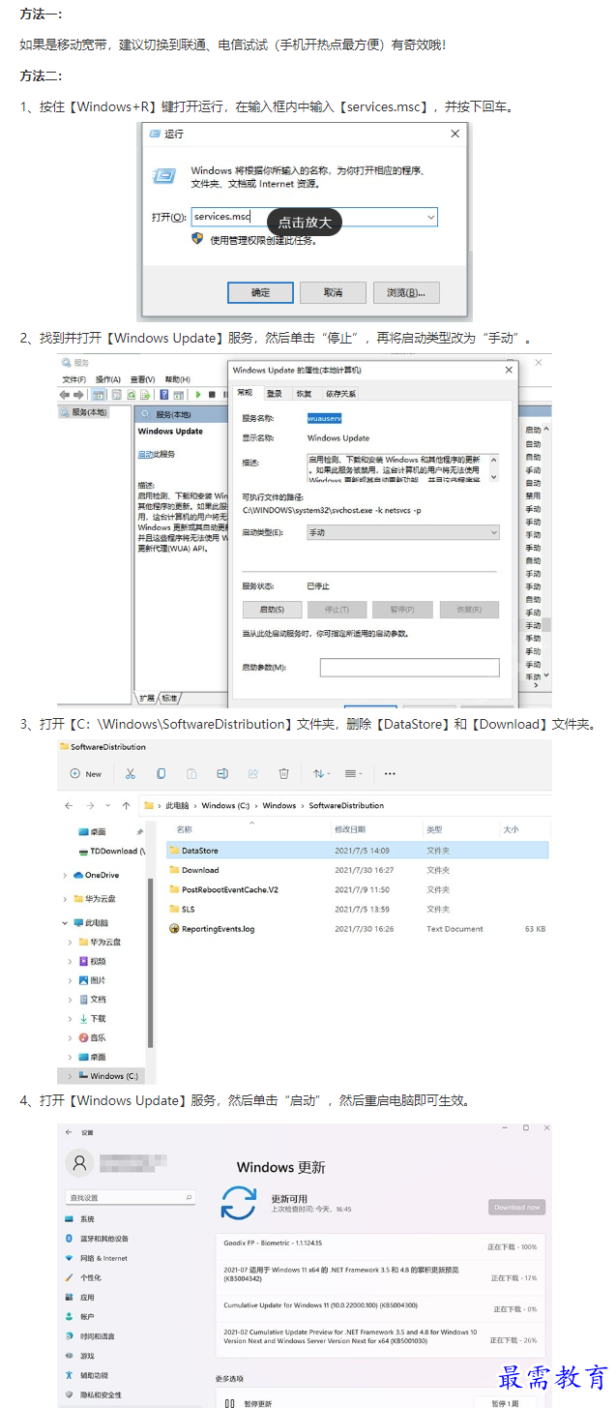The width and height of the screenshot is (616, 1408).
Task: Click the 启动参数 input field
Action: [409, 667]
